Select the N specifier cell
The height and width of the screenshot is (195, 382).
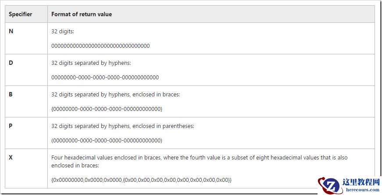coord(11,31)
